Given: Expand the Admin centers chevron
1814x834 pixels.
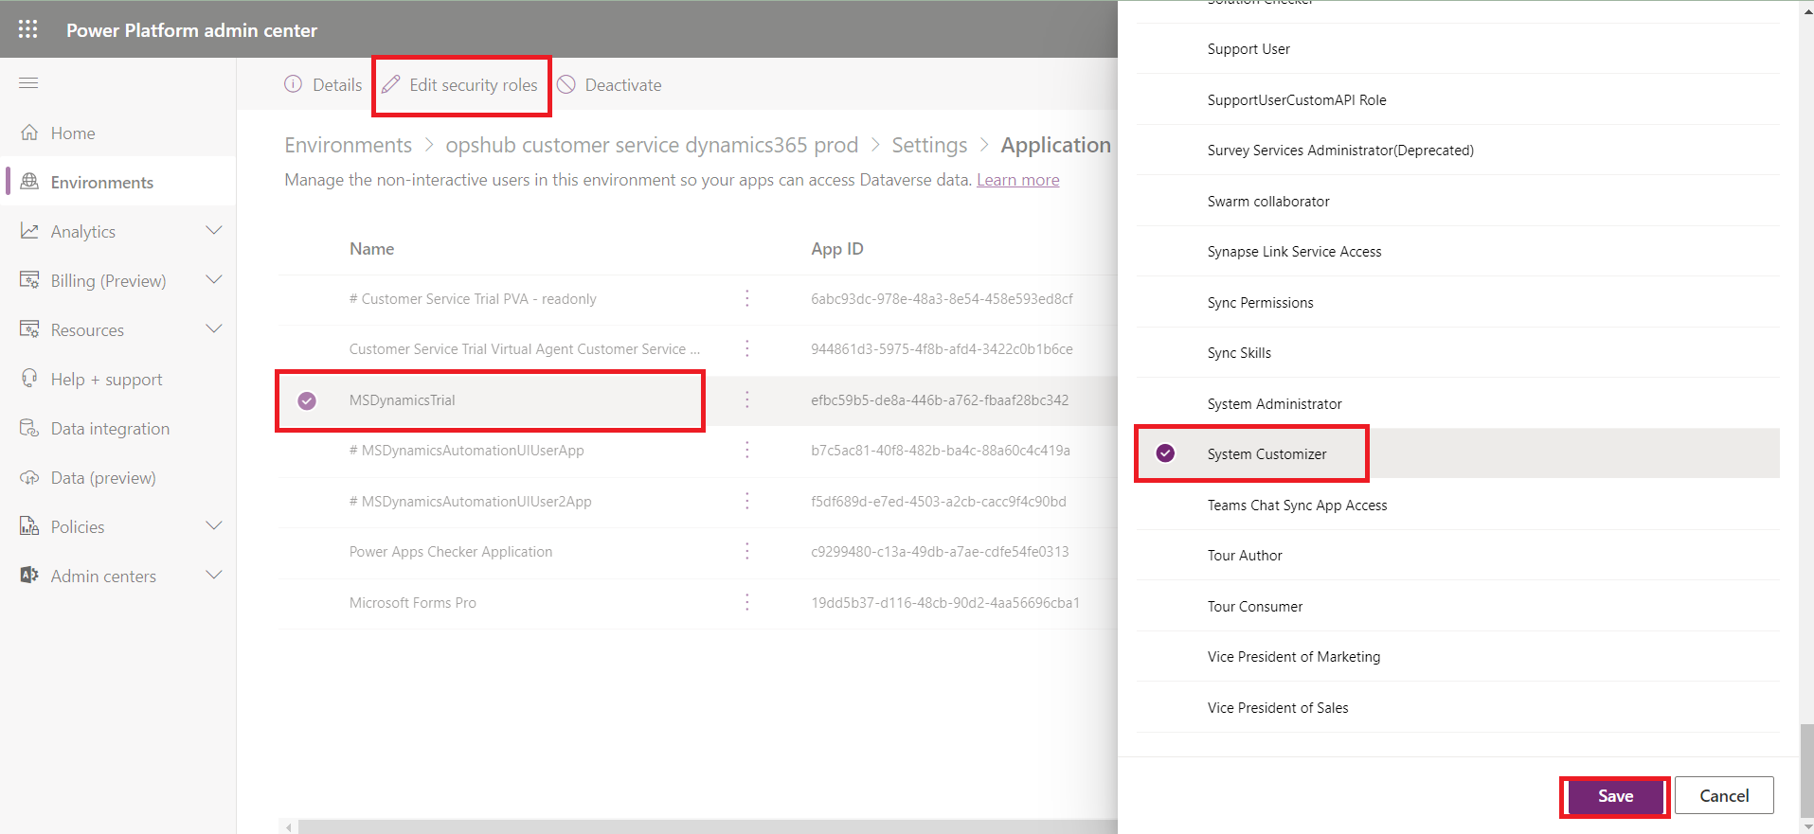Looking at the screenshot, I should (214, 576).
